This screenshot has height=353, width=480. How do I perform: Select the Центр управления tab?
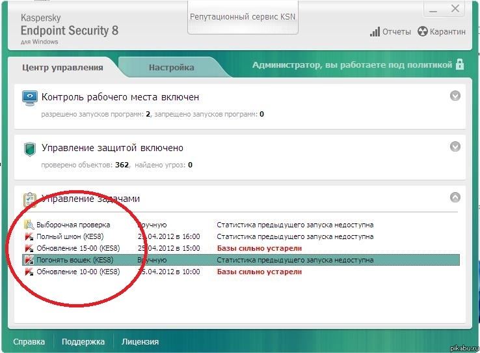point(62,67)
